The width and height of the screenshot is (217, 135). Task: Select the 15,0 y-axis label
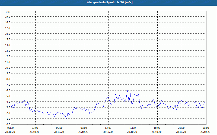tap(8, 39)
